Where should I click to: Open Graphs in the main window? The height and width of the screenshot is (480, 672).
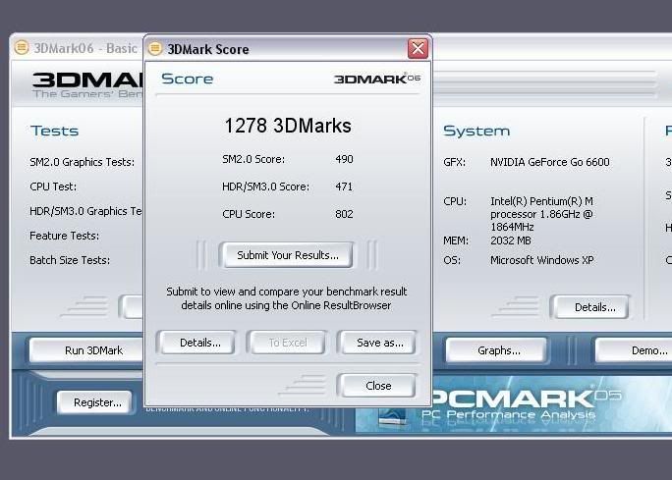tap(498, 350)
